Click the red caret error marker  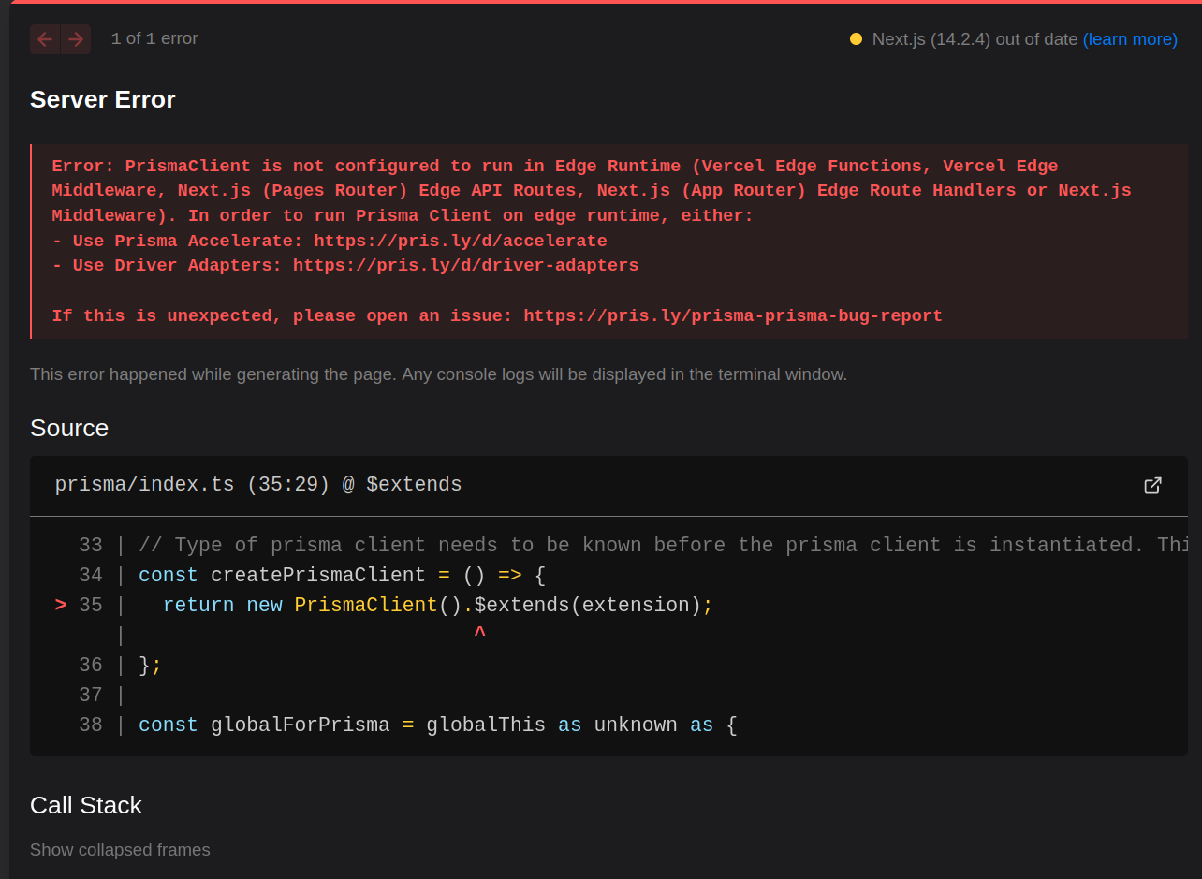point(479,634)
